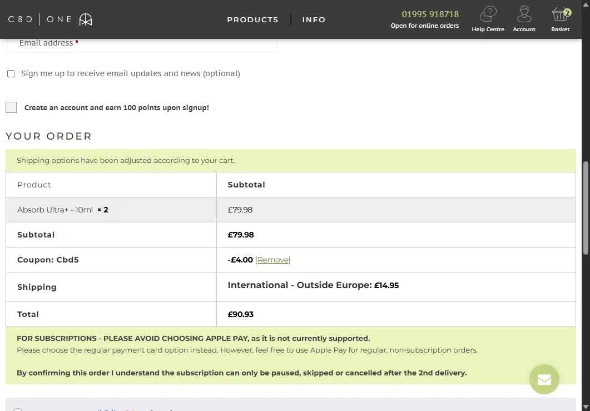590x411 pixels.
Task: Click the floating email contact button
Action: click(544, 379)
